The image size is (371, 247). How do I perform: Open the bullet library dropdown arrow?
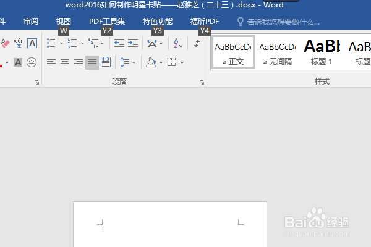(61, 43)
